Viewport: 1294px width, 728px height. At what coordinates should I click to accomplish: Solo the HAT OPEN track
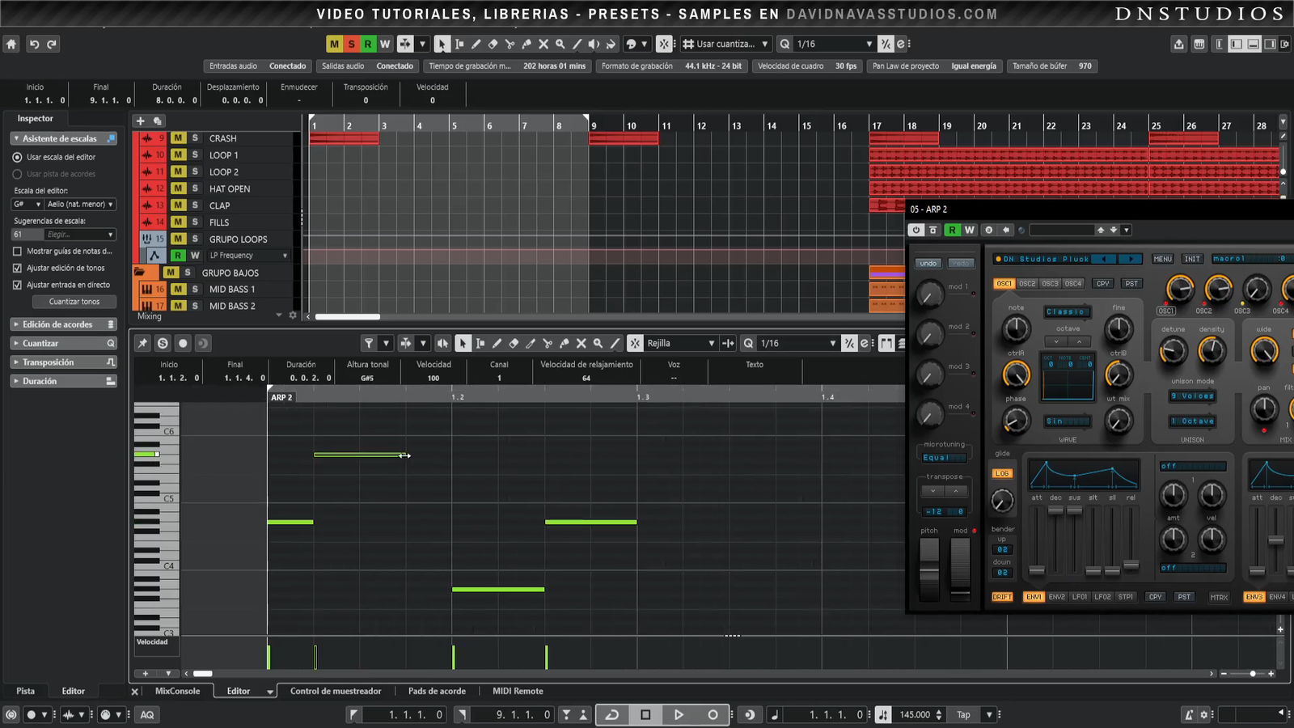coord(195,188)
